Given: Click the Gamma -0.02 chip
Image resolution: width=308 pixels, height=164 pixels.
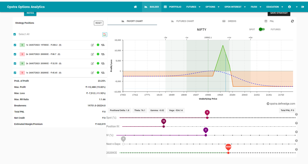Looking at the screenshot, I should pyautogui.click(x=157, y=110).
